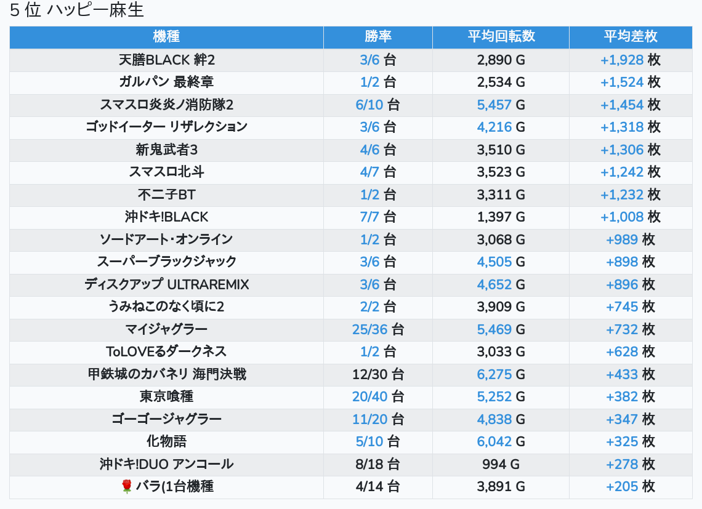This screenshot has width=702, height=509.
Task: Open the +1,524 value for ガルパン 最終章
Action: [622, 82]
